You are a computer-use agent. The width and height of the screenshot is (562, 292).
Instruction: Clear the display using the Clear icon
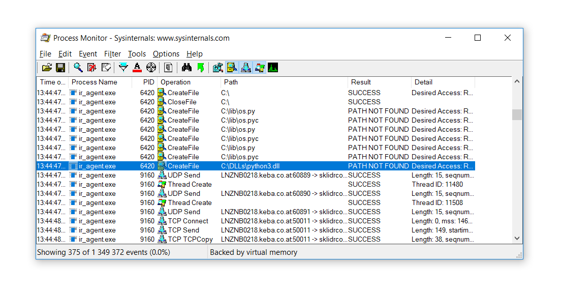[106, 68]
